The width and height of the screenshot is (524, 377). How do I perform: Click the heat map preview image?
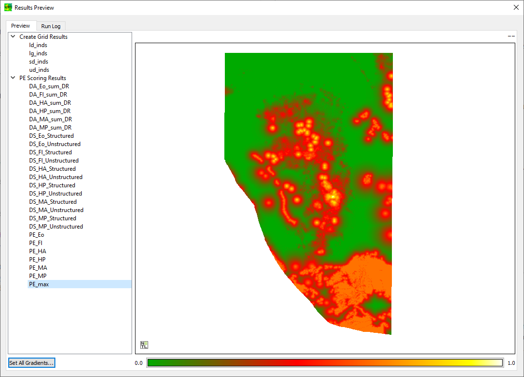[x=308, y=194]
